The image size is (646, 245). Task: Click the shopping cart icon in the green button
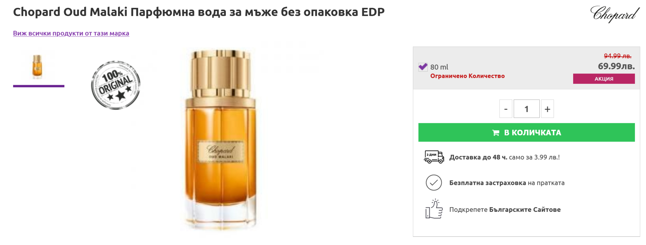pyautogui.click(x=496, y=133)
